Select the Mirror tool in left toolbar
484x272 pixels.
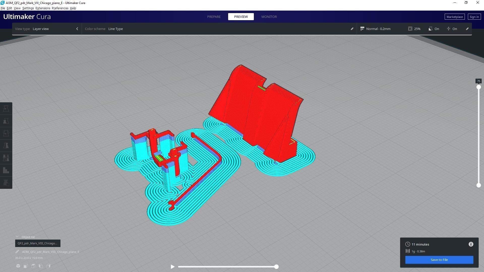[6, 146]
